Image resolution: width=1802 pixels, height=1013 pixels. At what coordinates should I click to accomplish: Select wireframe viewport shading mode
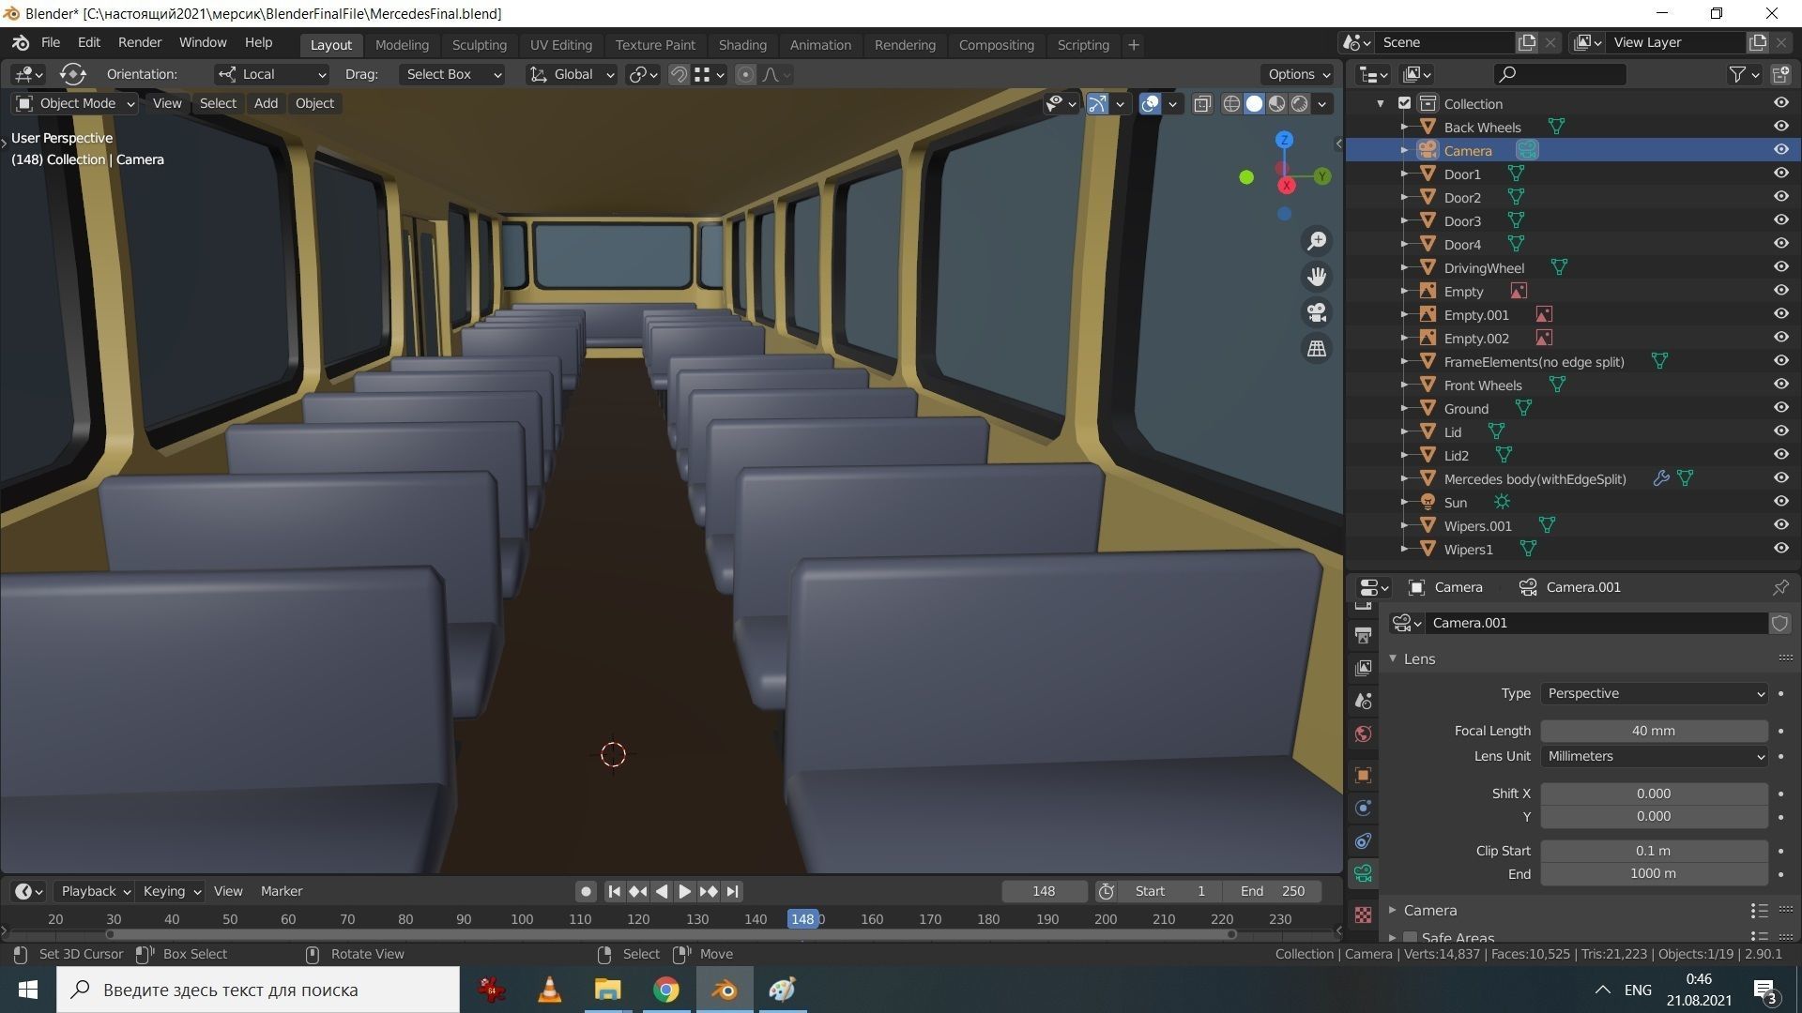point(1231,104)
